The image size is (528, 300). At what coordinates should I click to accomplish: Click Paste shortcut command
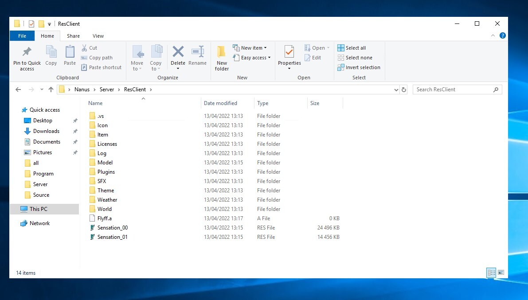coord(102,67)
